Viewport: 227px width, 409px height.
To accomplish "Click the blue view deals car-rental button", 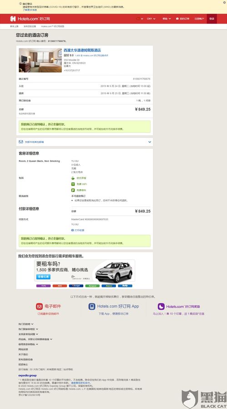I will (43, 277).
